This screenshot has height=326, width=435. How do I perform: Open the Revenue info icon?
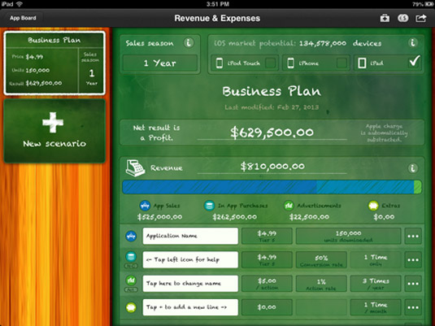pyautogui.click(x=412, y=168)
